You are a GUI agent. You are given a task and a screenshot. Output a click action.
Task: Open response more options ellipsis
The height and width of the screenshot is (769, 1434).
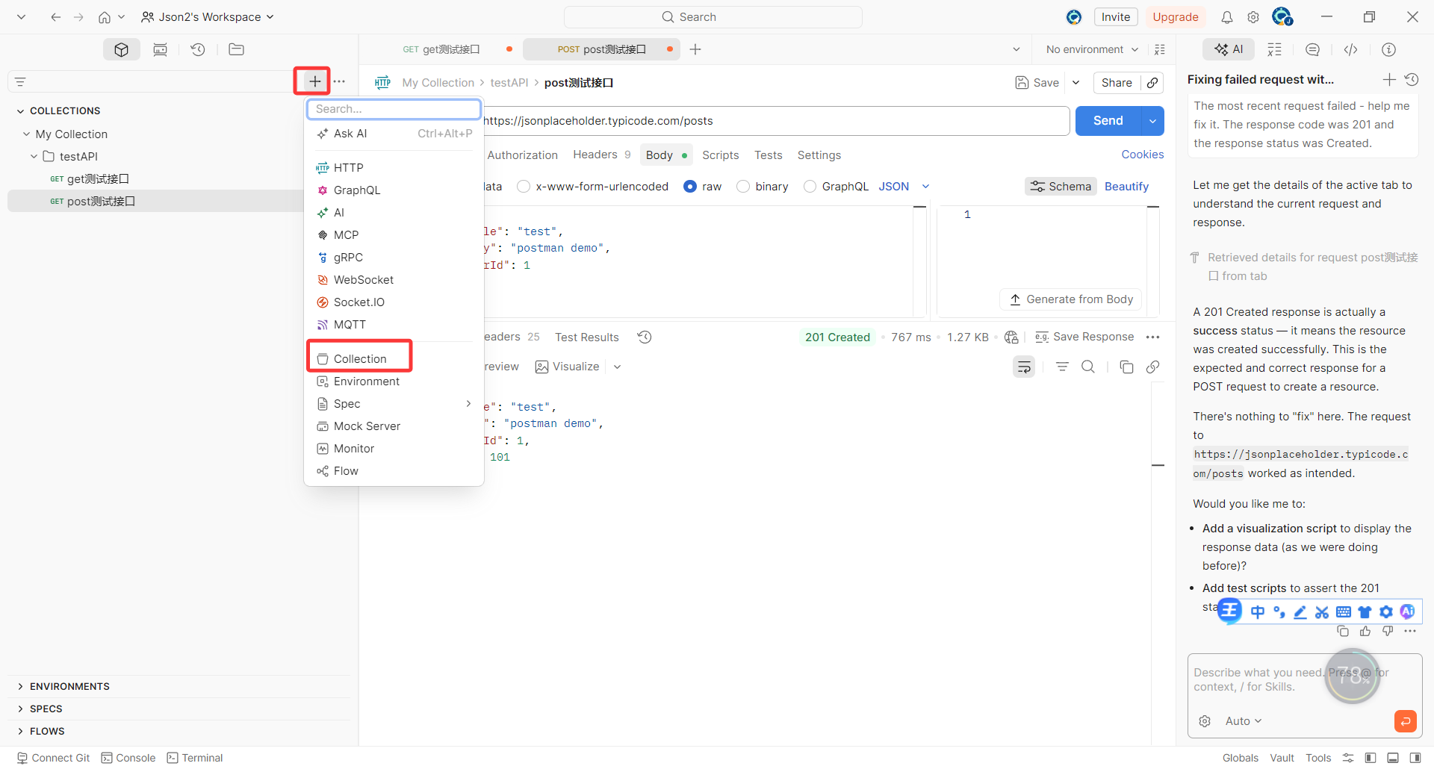1152,337
